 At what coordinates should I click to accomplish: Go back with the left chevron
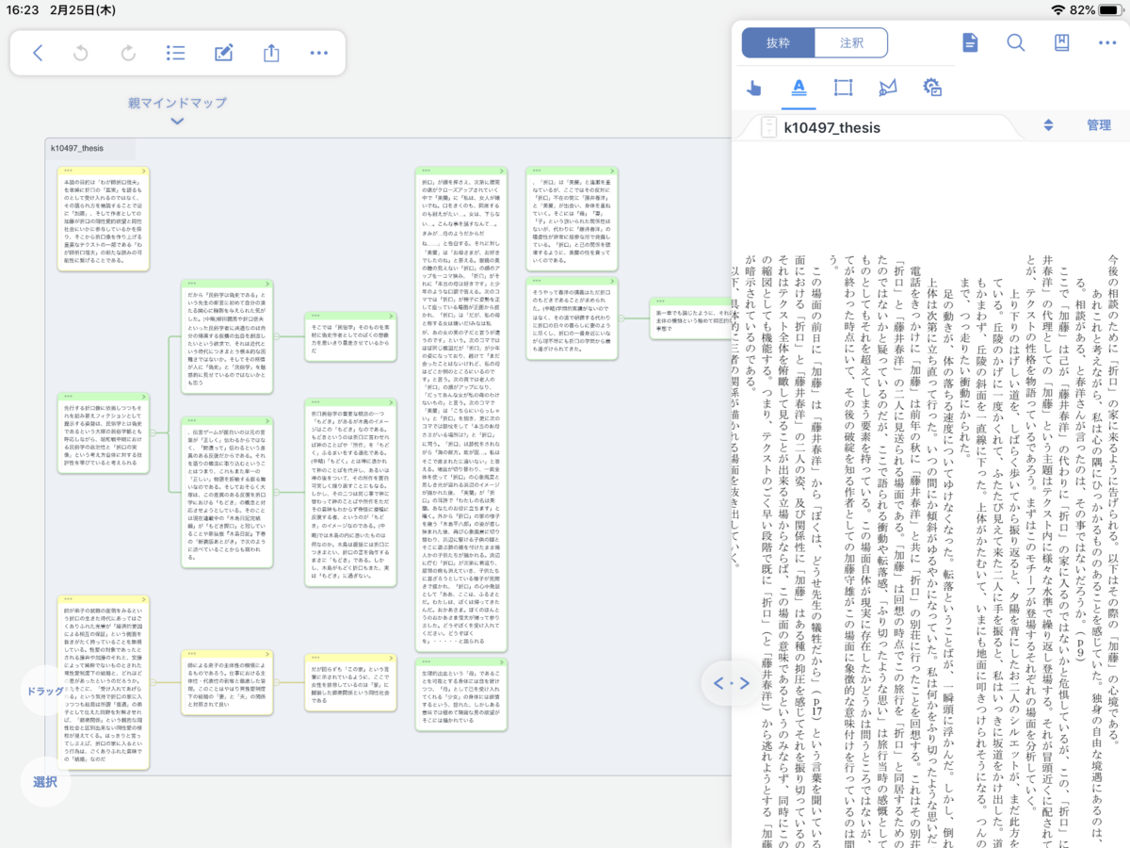coord(38,53)
